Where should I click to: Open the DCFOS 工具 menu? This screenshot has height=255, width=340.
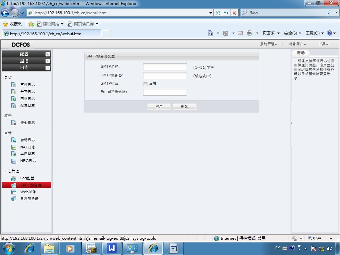(x=323, y=44)
